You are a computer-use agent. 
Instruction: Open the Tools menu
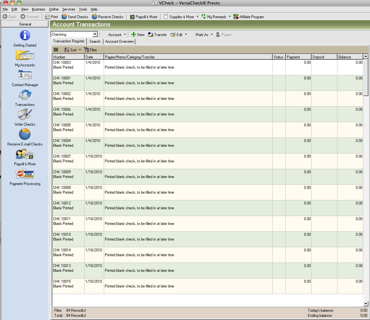point(83,9)
